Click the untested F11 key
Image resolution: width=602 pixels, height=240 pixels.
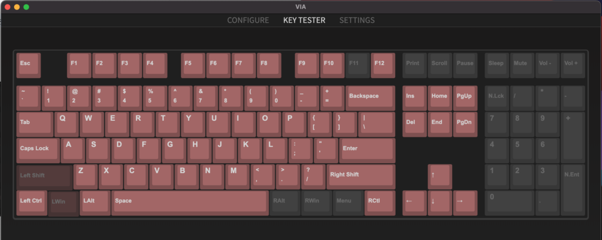coord(358,66)
